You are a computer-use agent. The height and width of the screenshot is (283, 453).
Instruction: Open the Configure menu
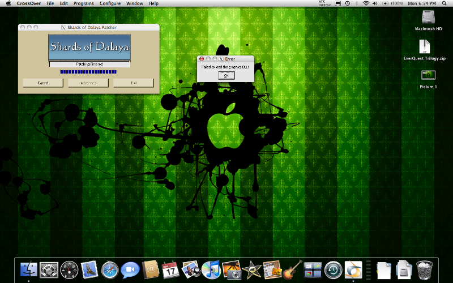click(110, 3)
